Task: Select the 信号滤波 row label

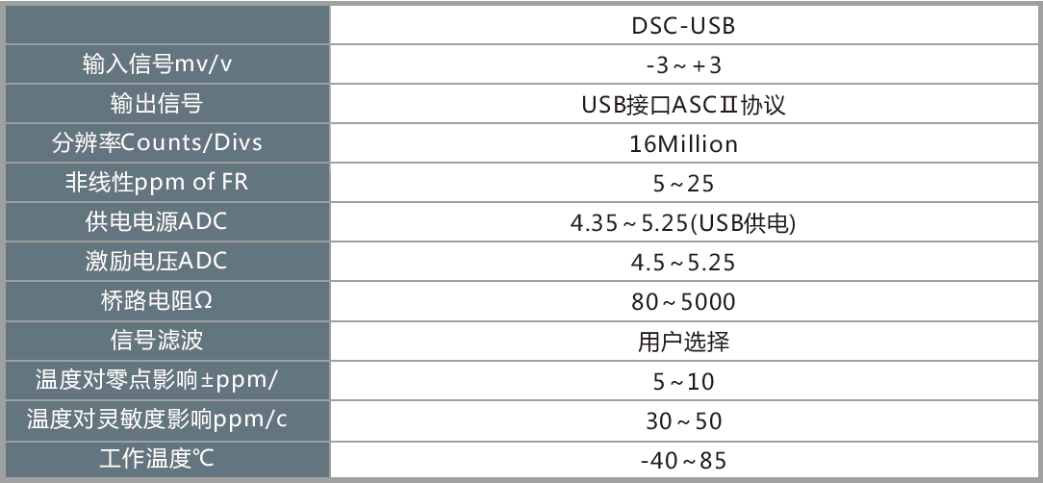Action: click(157, 340)
